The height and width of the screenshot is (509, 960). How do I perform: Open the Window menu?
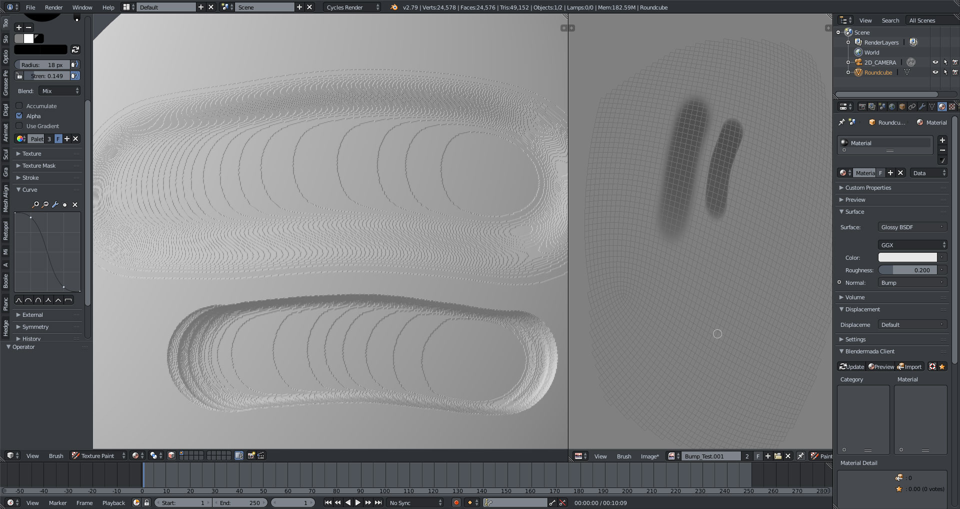pos(82,8)
